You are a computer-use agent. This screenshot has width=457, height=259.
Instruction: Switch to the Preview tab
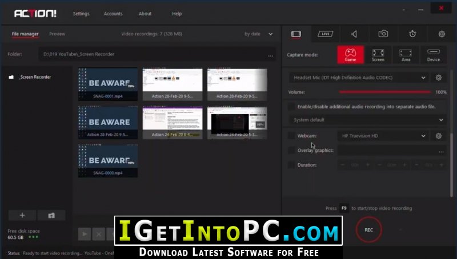pos(57,34)
